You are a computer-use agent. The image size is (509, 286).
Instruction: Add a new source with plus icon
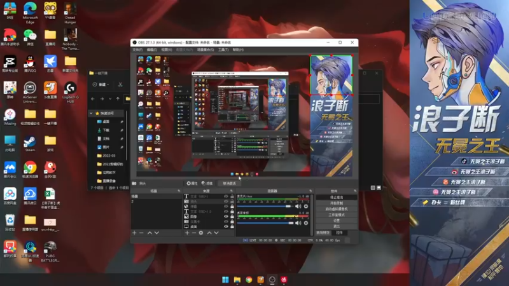pos(187,233)
